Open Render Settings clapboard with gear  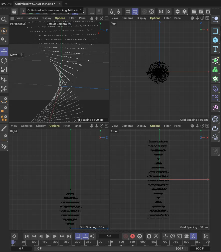[208, 12]
